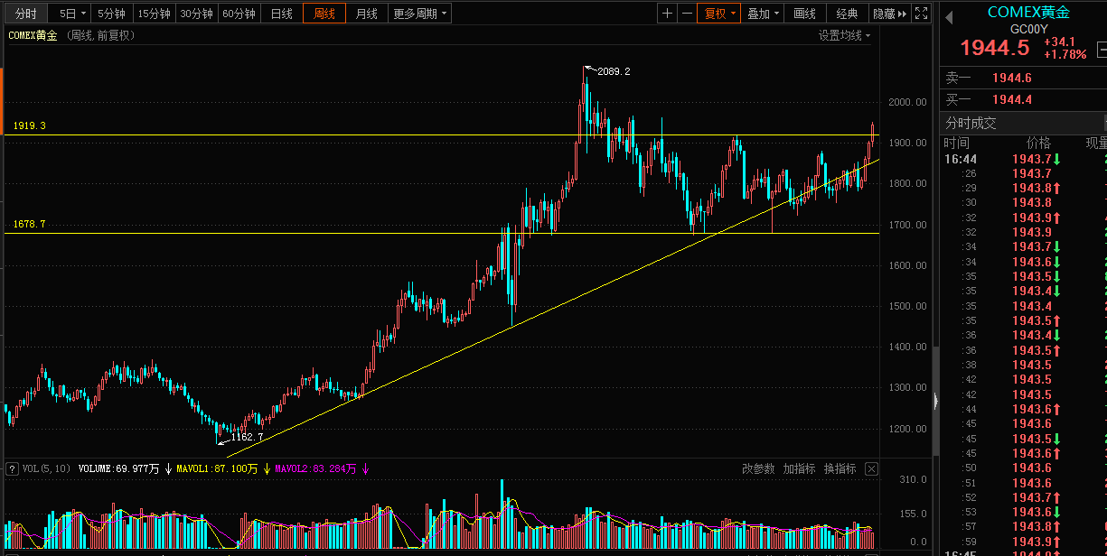Screen dimensions: 1107x556
Task: Select the 16:44 tick row
Action: [1023, 159]
